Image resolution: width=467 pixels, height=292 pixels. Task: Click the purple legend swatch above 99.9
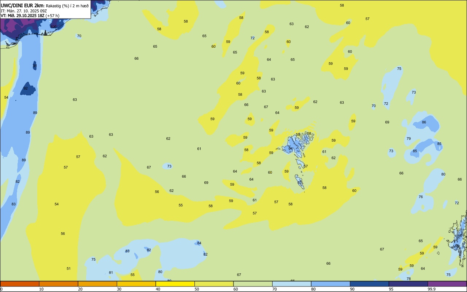click(x=447, y=284)
